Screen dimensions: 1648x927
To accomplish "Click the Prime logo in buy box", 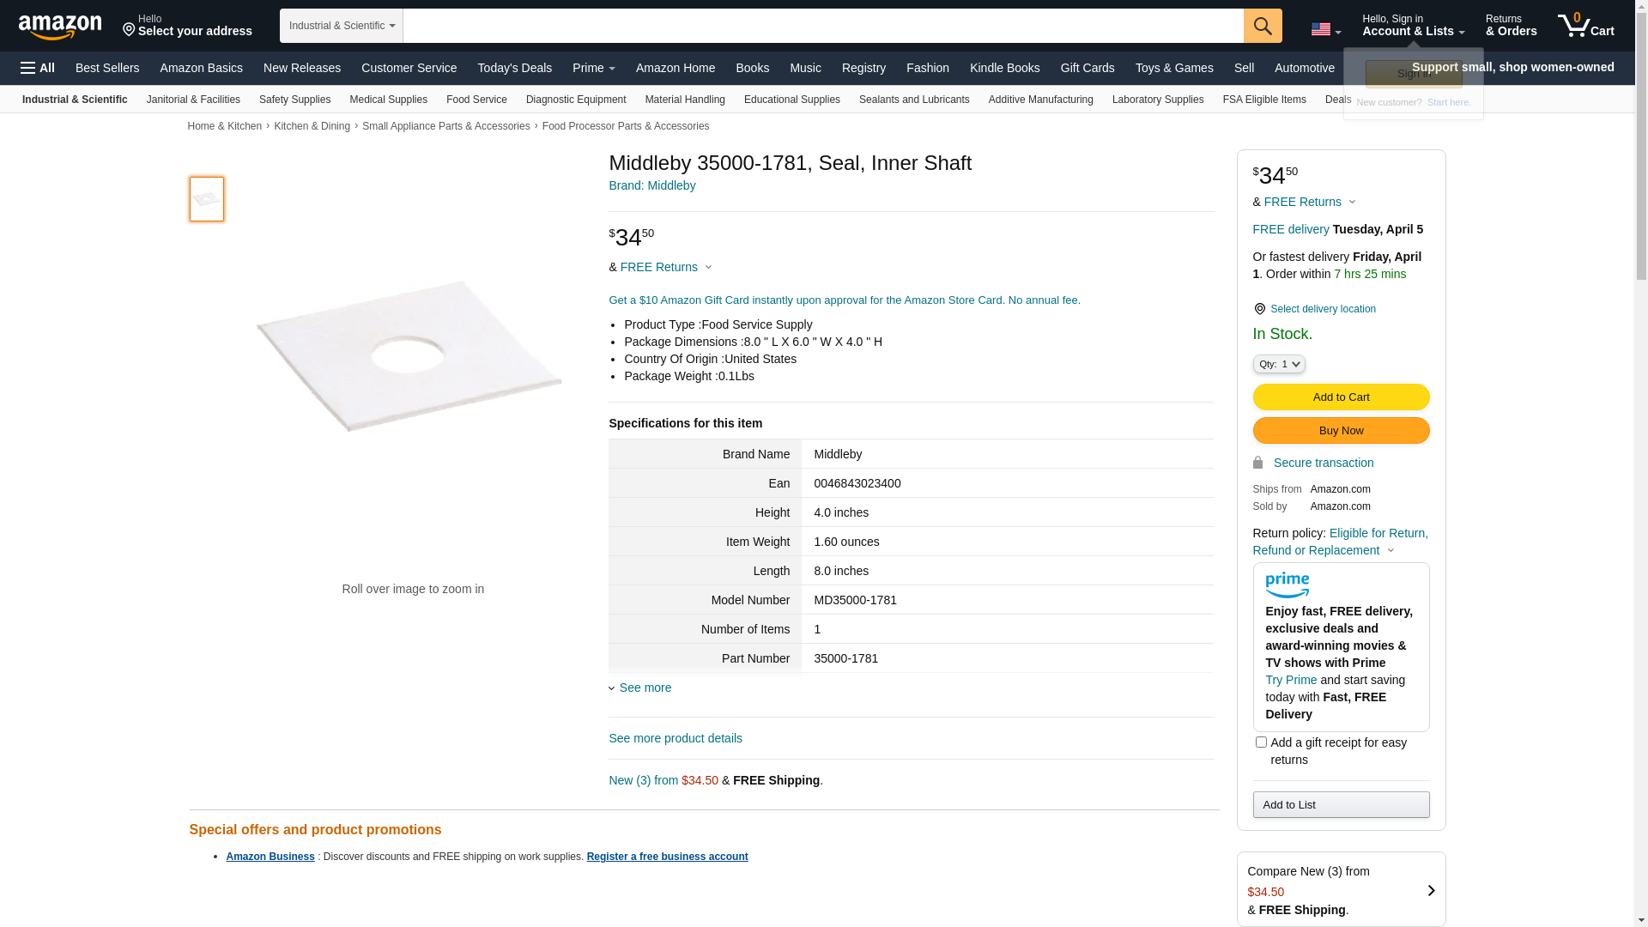I will 1287,585.
